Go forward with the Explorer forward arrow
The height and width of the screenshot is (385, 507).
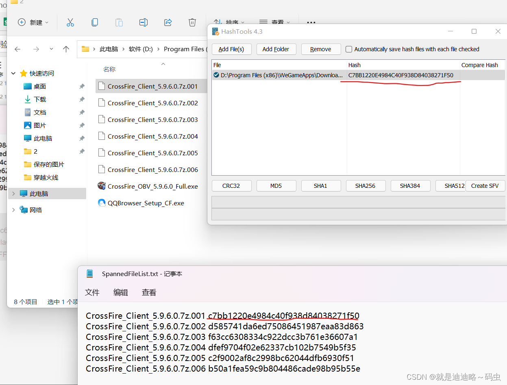pos(36,49)
